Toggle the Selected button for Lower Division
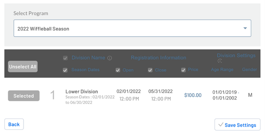 [24, 96]
